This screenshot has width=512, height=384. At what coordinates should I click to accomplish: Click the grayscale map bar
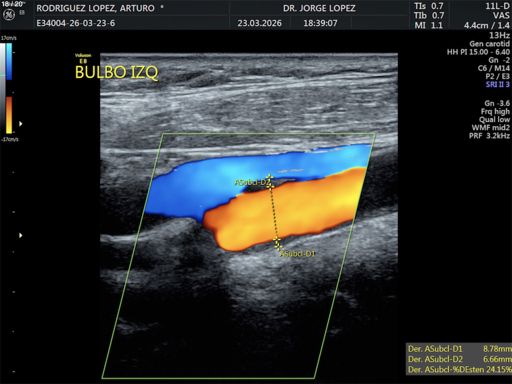click(x=3, y=87)
